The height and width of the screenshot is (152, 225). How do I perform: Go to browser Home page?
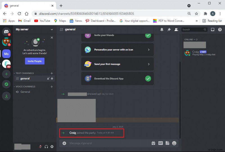(26, 13)
